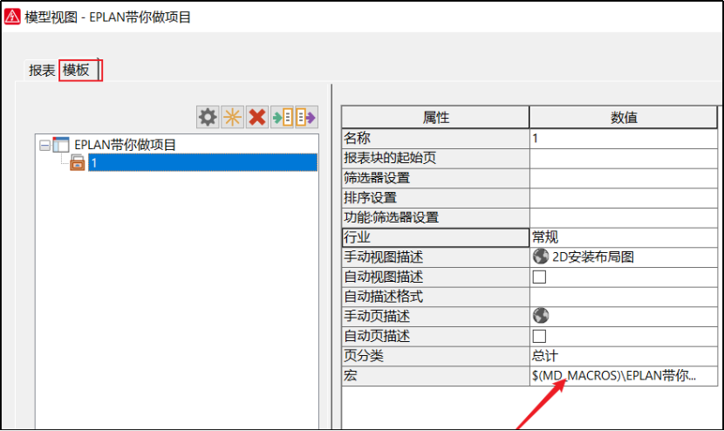The height and width of the screenshot is (431, 724).
Task: Open settings gear in template toolbar
Action: [208, 117]
